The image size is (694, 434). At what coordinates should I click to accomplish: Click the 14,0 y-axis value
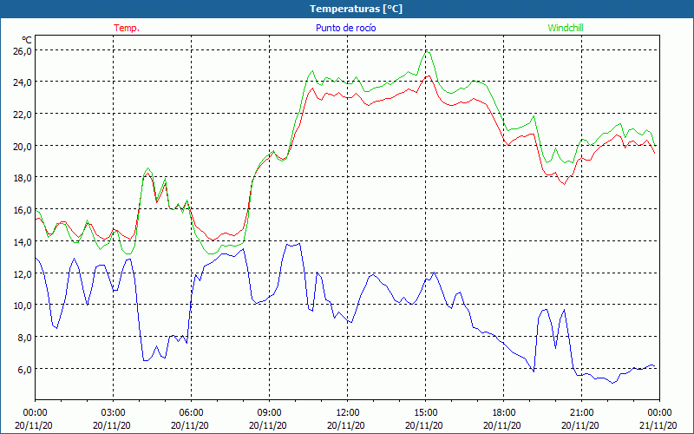(23, 241)
